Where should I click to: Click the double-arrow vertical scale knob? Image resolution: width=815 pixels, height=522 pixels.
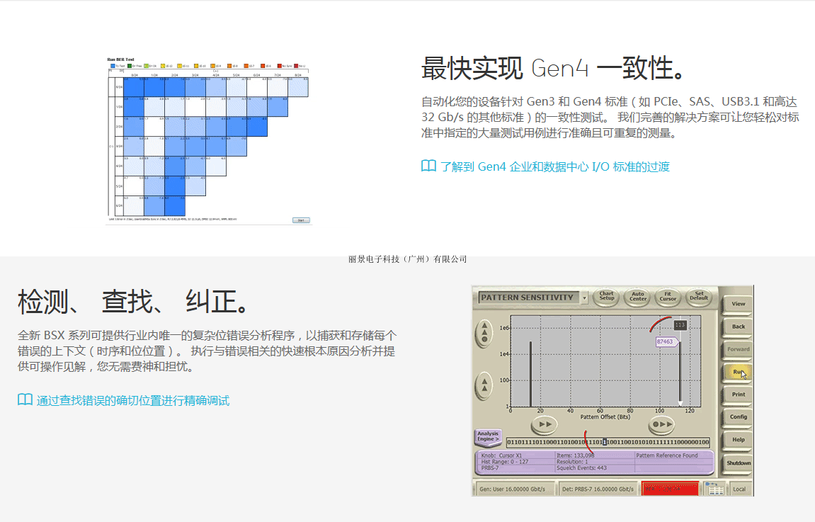click(484, 385)
